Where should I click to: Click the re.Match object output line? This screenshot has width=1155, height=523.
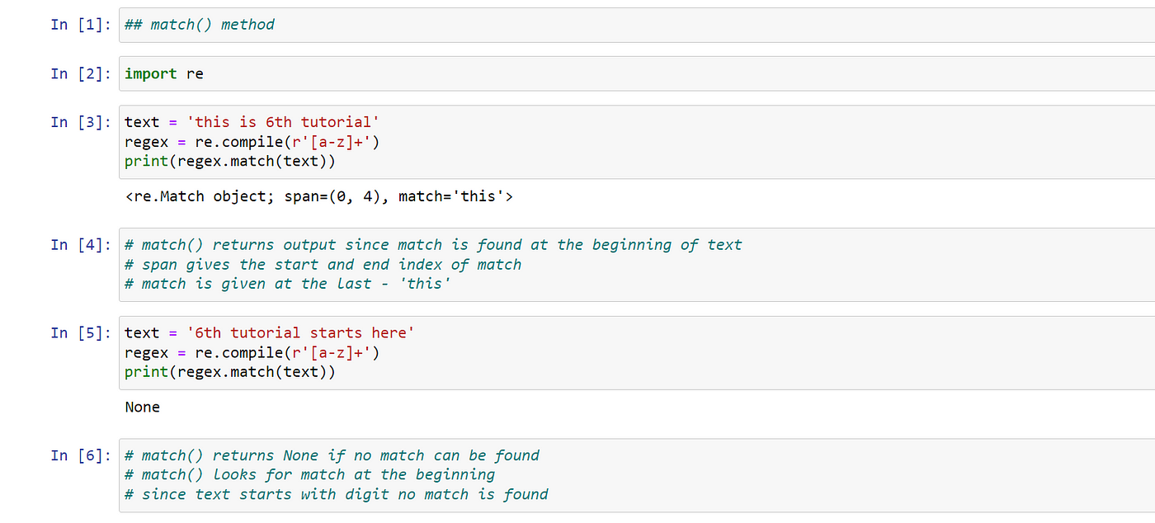[318, 196]
